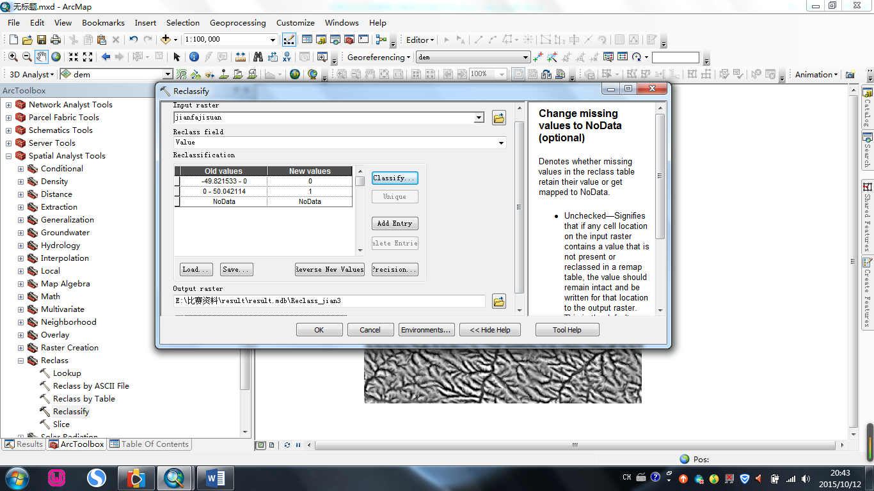Zoom to Full Extent globe icon
Image resolution: width=874 pixels, height=491 pixels.
(x=56, y=57)
